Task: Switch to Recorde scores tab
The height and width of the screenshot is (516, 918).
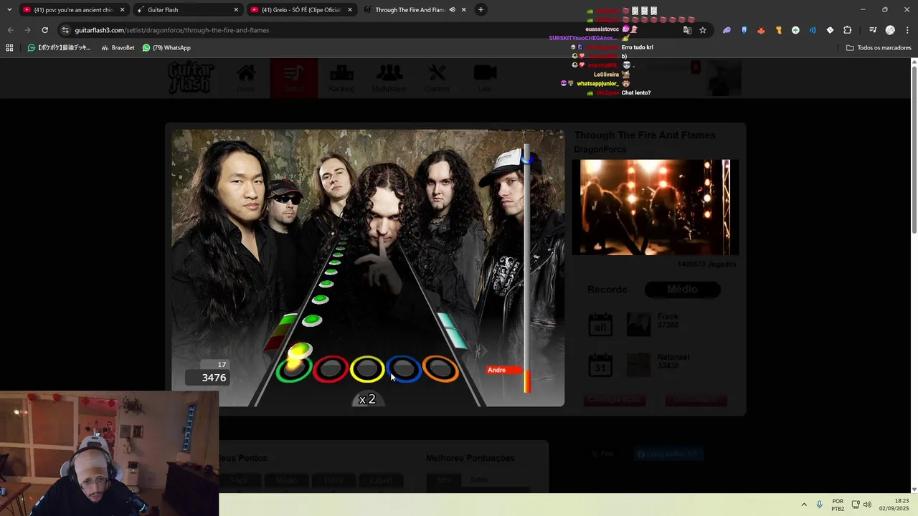Action: [607, 290]
